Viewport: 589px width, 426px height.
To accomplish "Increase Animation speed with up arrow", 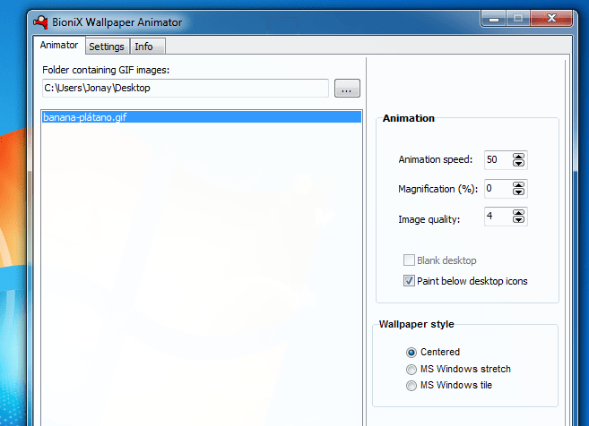I will [518, 157].
